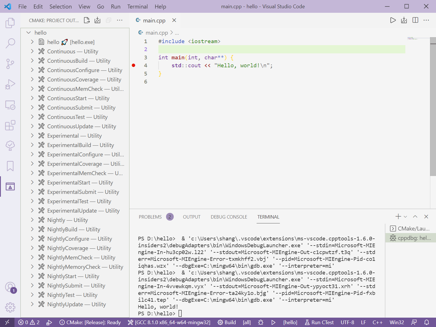
Task: Switch to the DEBUG CONSOLE tab
Action: pyautogui.click(x=229, y=217)
